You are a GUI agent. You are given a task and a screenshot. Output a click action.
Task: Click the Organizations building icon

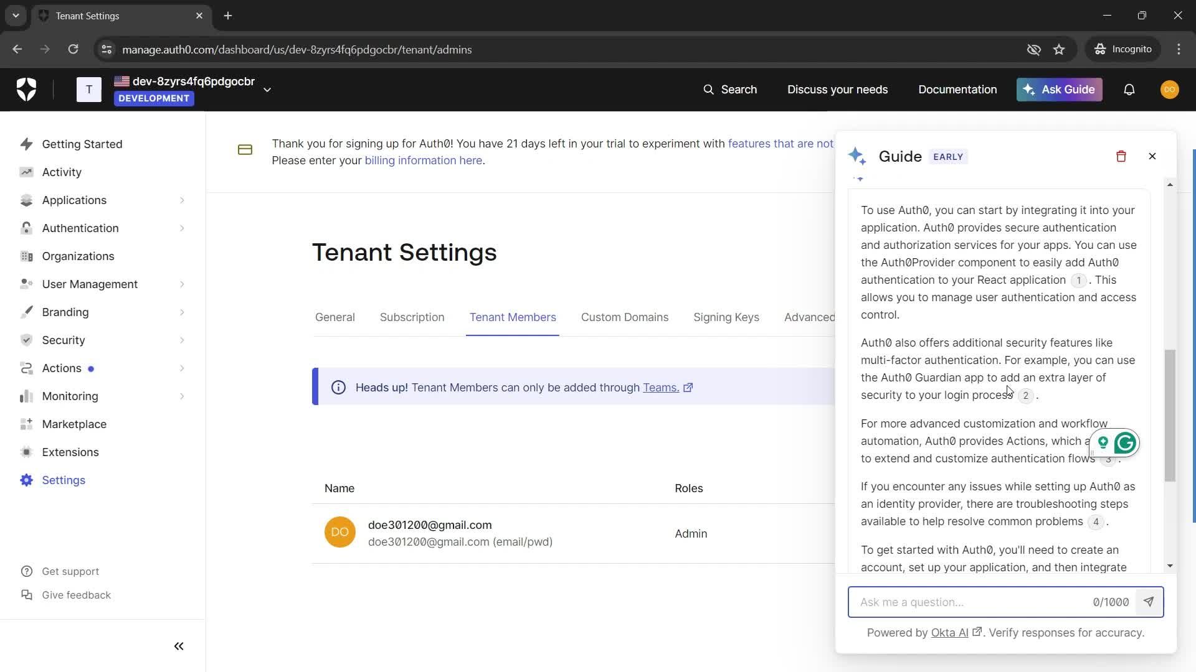pos(26,256)
